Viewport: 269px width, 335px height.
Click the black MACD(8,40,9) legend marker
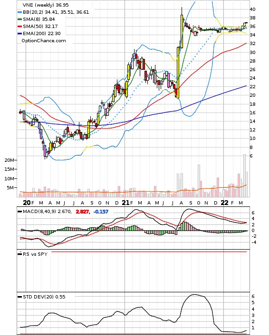coord(19,212)
